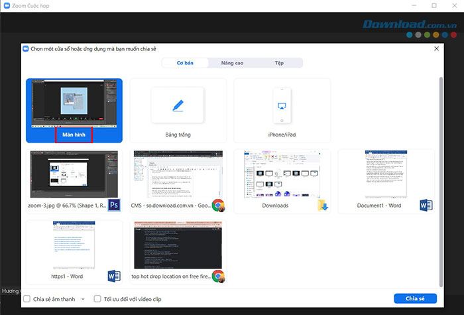The image size is (464, 315).
Task: Choose the iPhone/iPad AirPlay device icon
Action: pos(282,105)
